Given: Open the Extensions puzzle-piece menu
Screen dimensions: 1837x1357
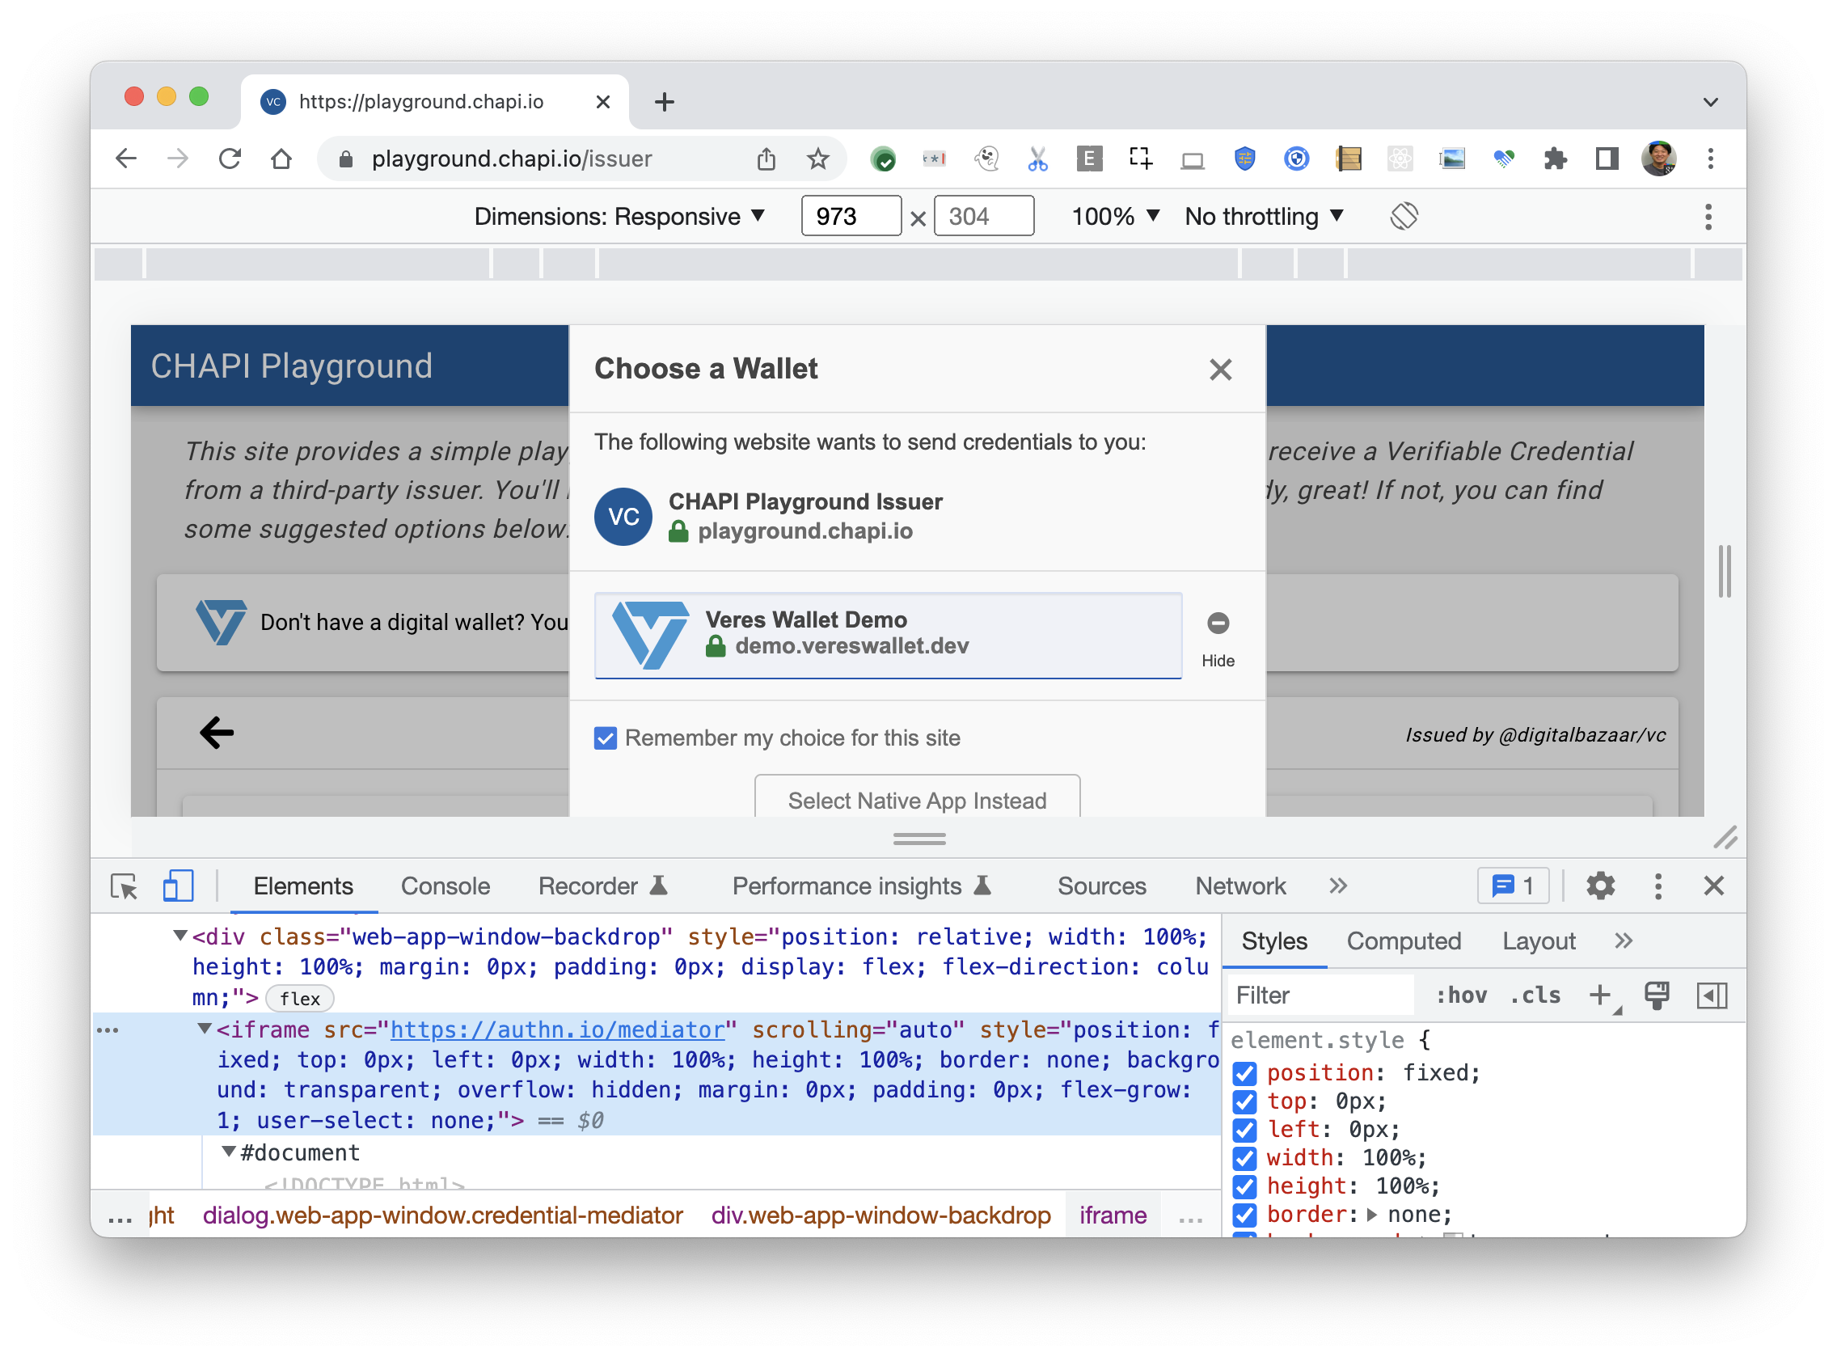Looking at the screenshot, I should 1556,159.
